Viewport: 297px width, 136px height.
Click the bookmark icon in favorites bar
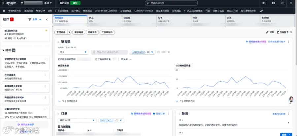[x=4, y=11]
